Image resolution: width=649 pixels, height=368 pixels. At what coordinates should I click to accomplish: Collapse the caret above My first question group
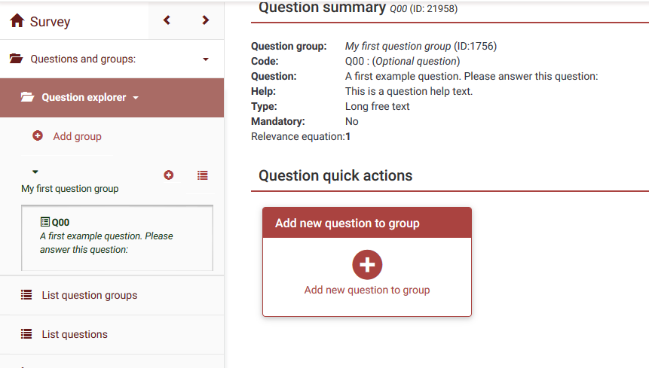pos(35,172)
